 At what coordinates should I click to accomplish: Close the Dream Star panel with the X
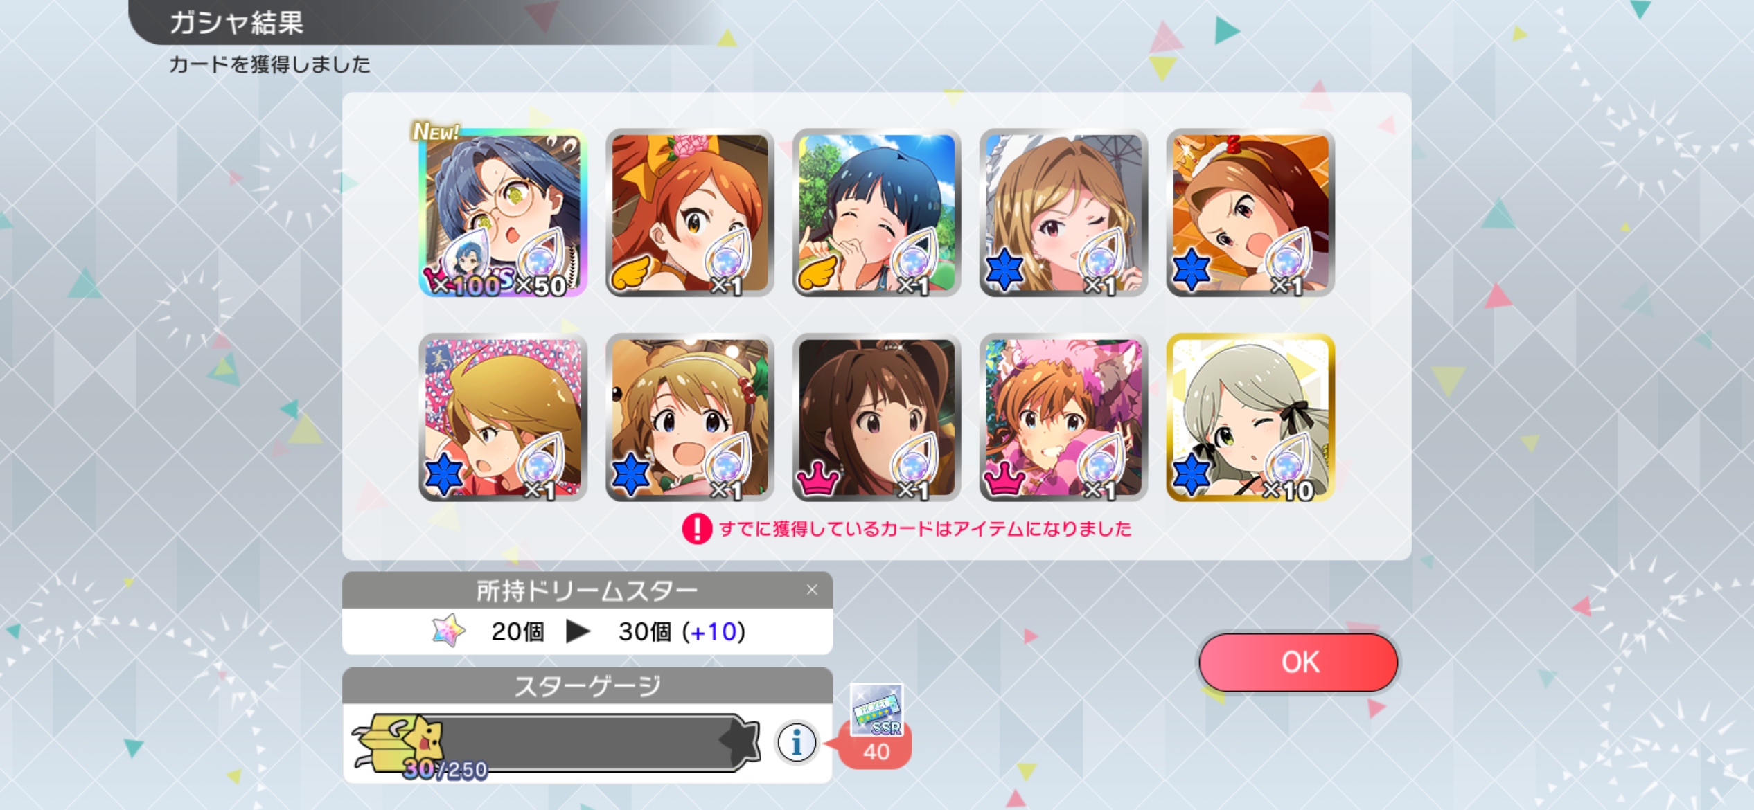click(812, 590)
